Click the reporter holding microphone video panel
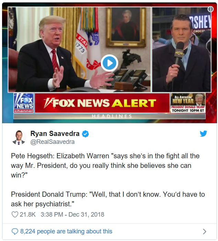Image resolution: width=218 pixels, height=241 pixels. pyautogui.click(x=182, y=50)
